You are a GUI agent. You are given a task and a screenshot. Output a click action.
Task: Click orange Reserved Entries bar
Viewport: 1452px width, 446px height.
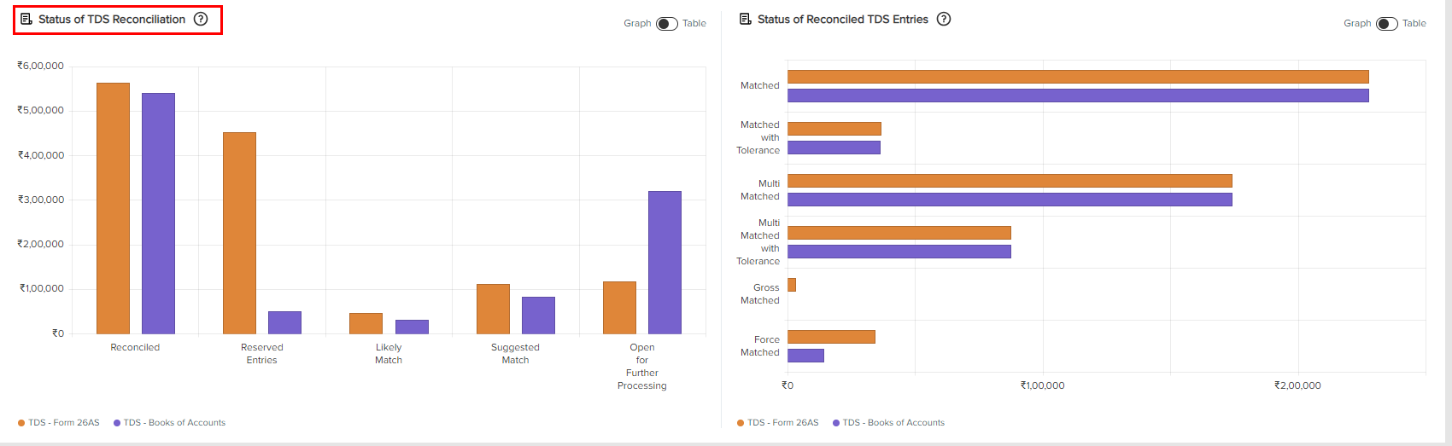(x=239, y=233)
